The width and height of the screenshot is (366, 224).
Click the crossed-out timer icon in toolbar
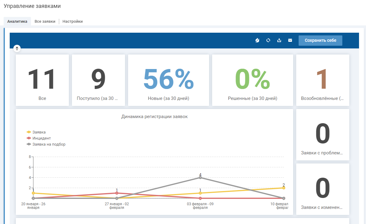[x=257, y=40]
